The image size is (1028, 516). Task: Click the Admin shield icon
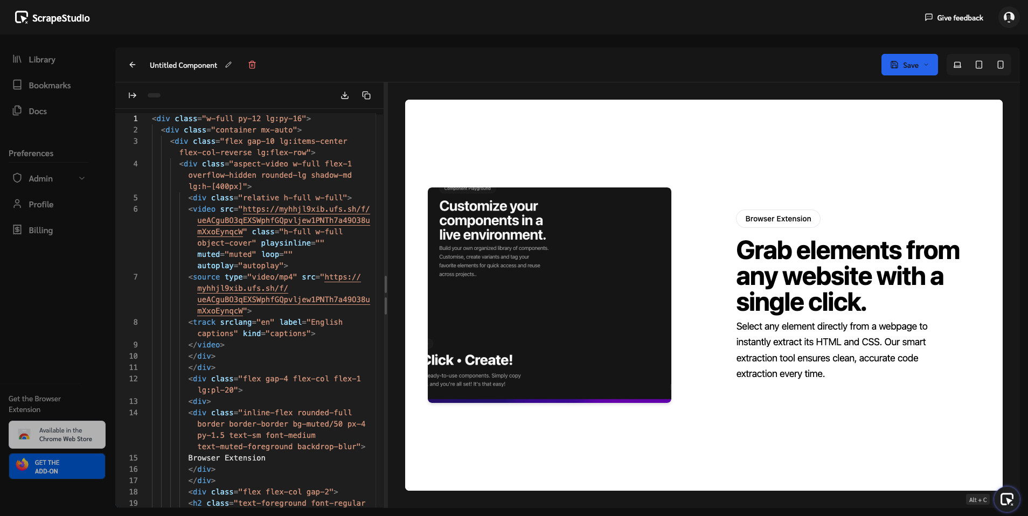coord(17,178)
